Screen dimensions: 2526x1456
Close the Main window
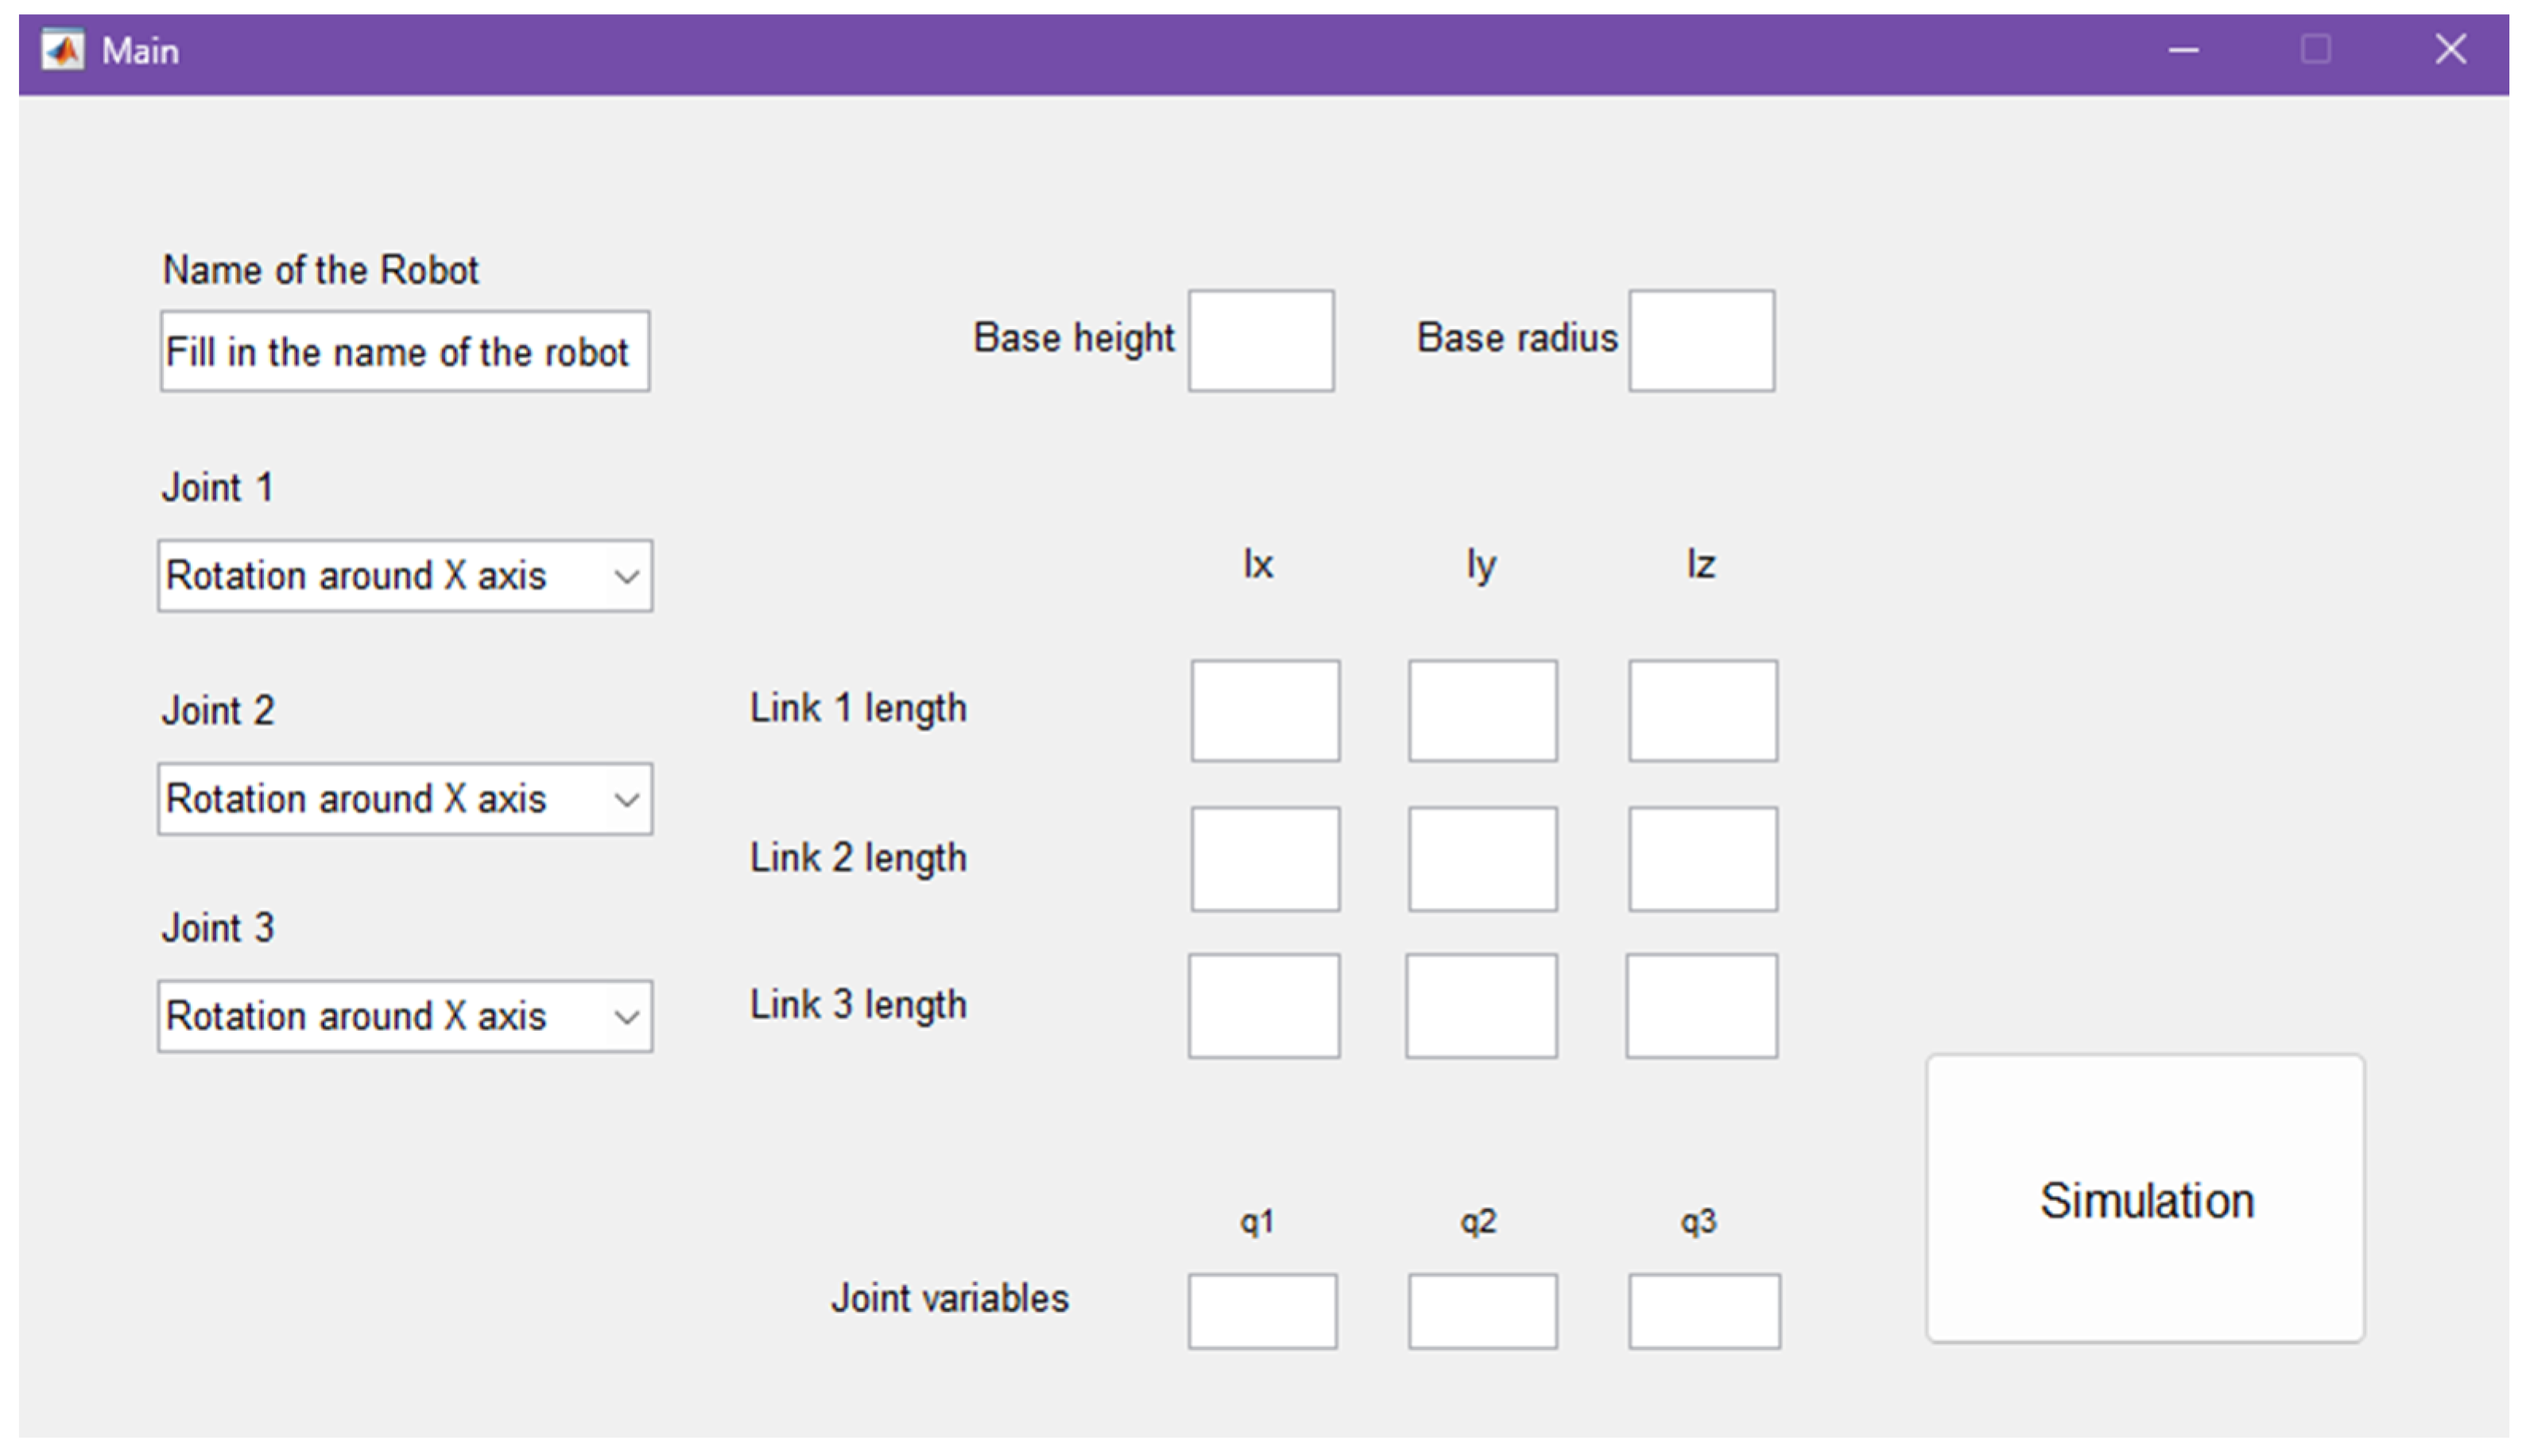coord(2450,50)
